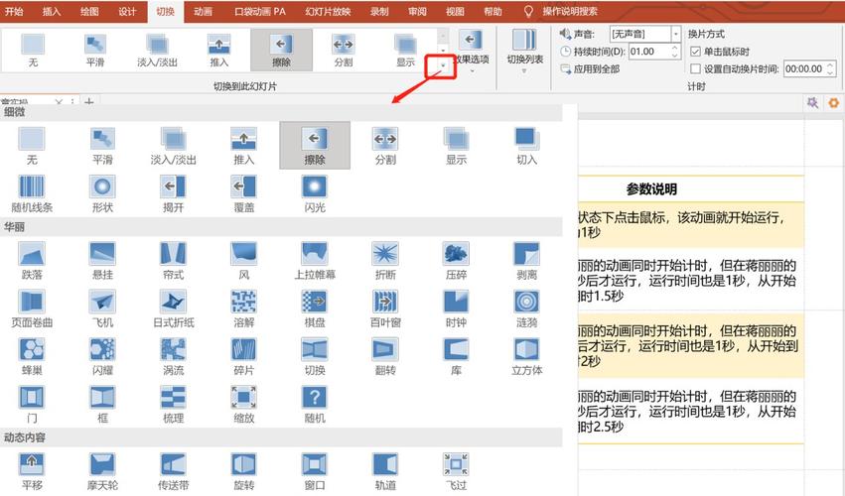The width and height of the screenshot is (845, 496).
Task: Choose the 棋盘 transition
Action: coord(315,309)
